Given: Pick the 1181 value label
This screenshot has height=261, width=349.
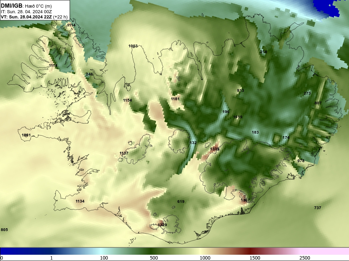Looking at the screenshot, I should coord(175,99).
